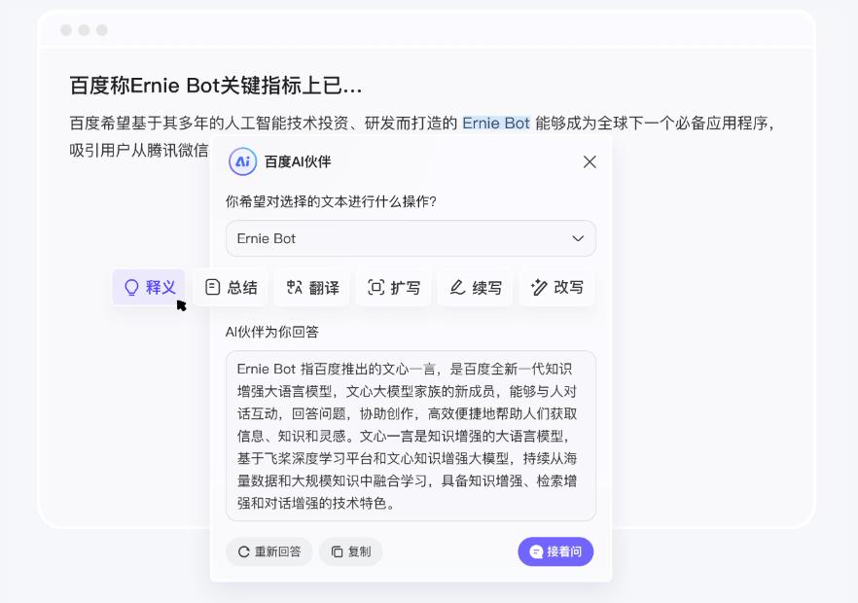Click 重新回答 to regenerate the answer

pos(268,551)
